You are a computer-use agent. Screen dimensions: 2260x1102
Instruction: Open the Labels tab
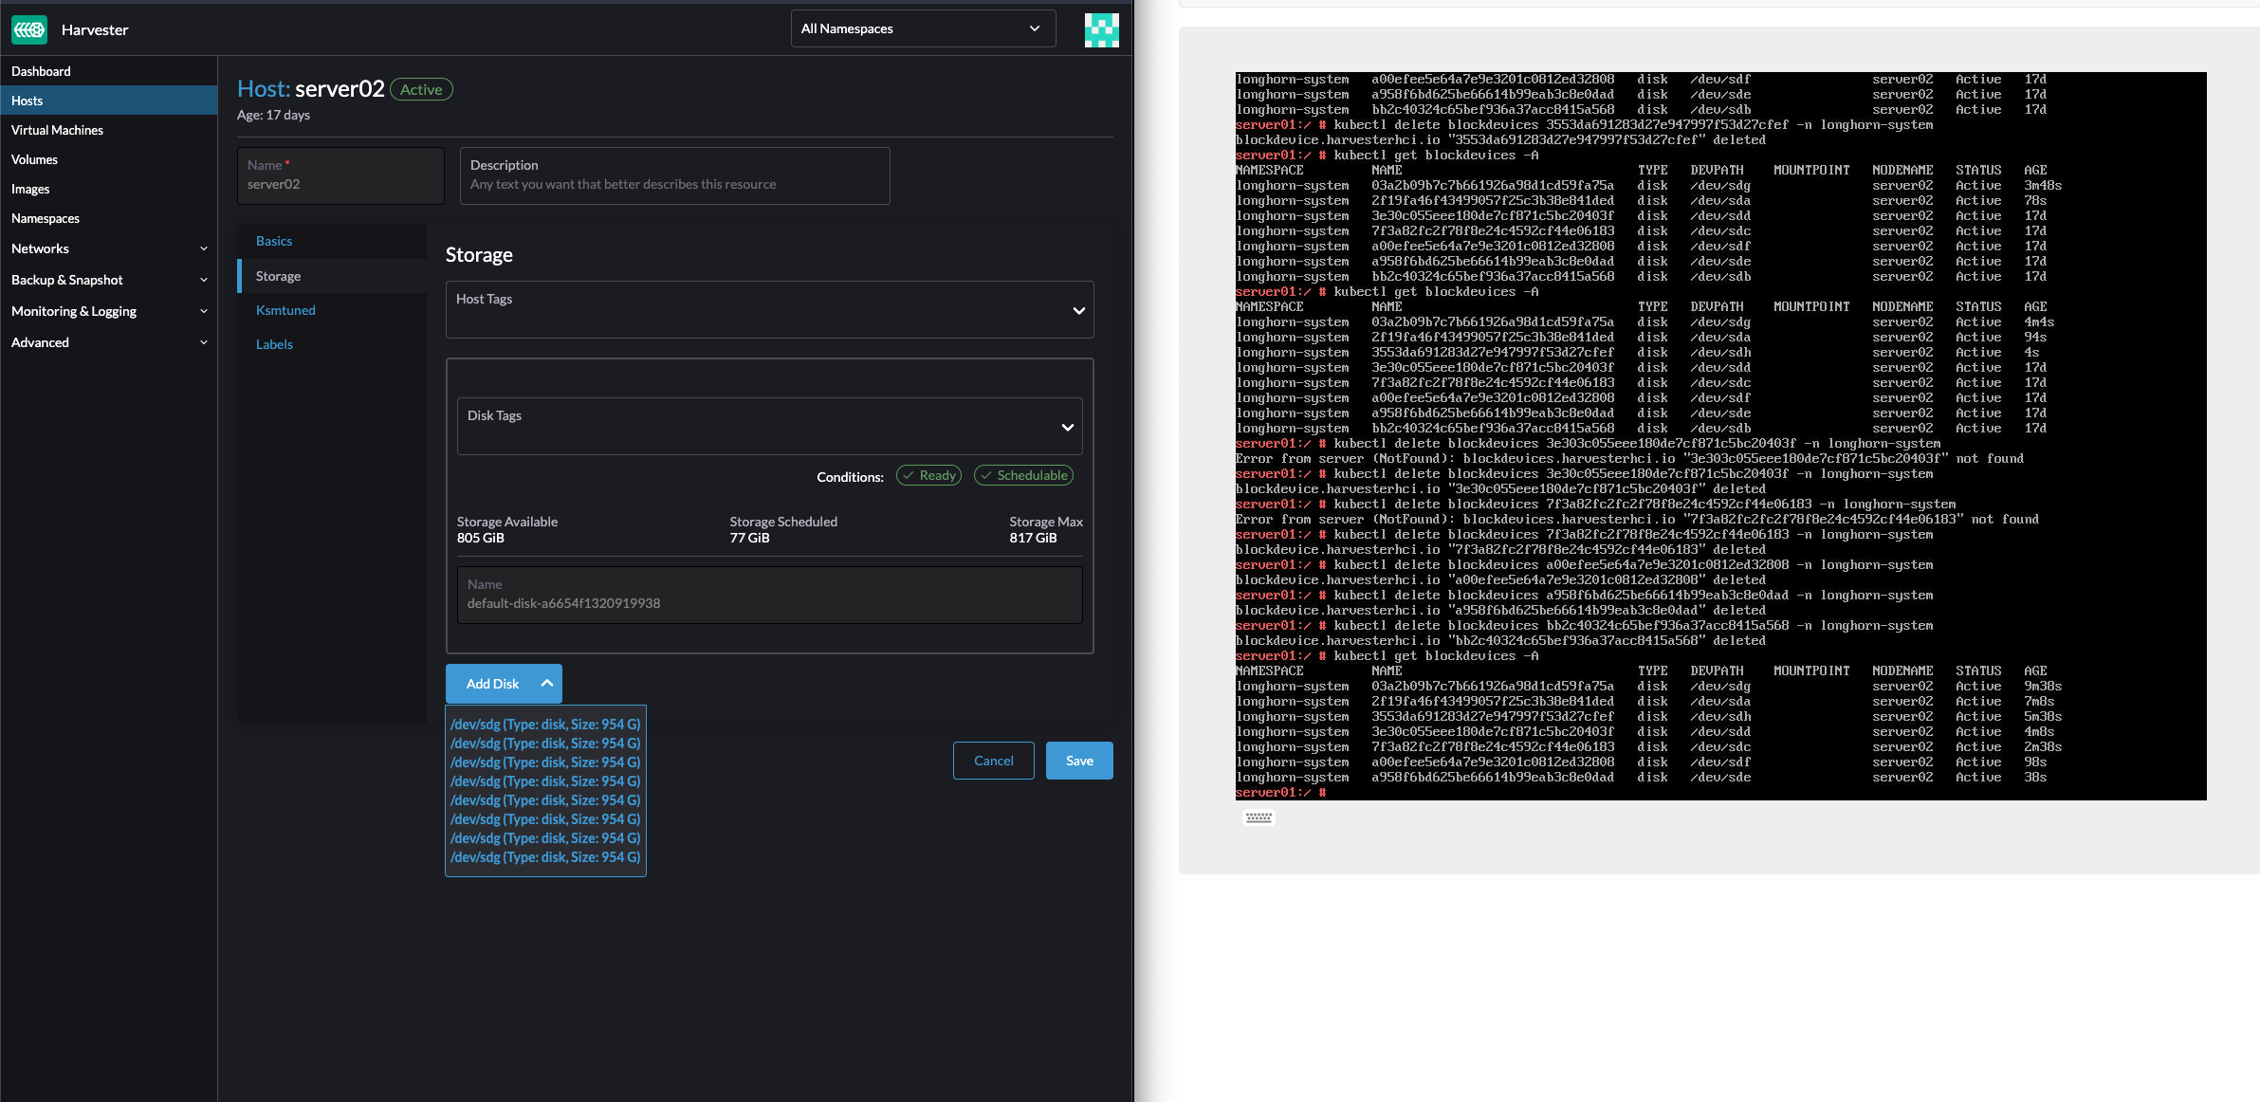tap(274, 344)
